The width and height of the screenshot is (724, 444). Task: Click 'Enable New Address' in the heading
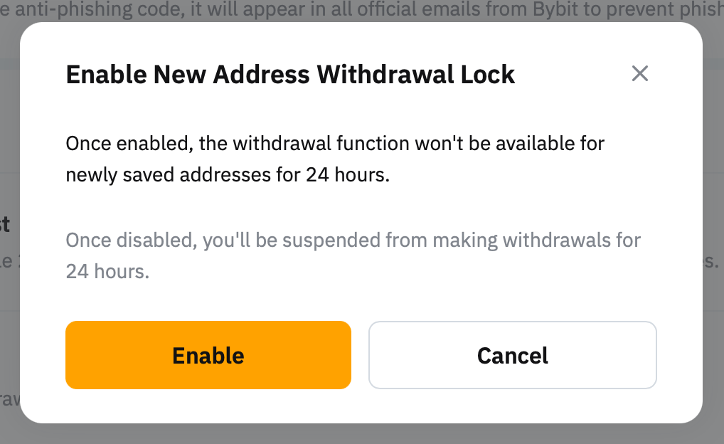click(x=188, y=75)
